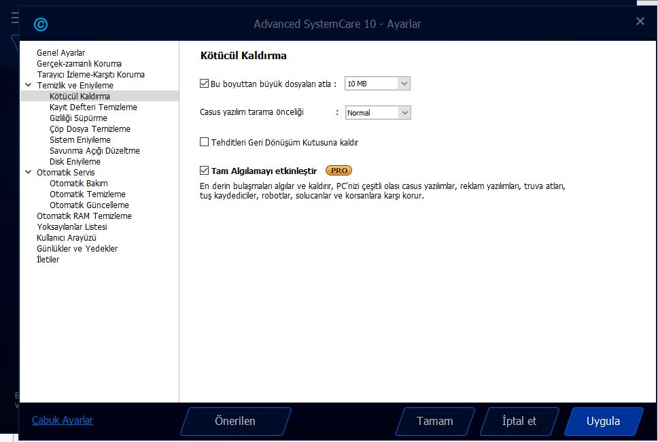Viewport: 658px width, 442px height.
Task: Open Kullanıcı Arayüzü settings
Action: [67, 238]
